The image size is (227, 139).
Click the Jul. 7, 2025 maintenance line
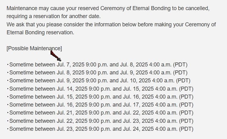click(x=97, y=65)
